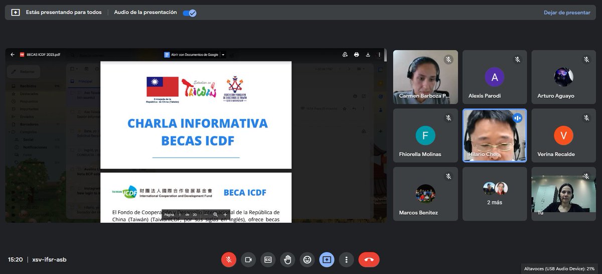
Task: Mute microphone using the red mic button
Action: pyautogui.click(x=229, y=259)
